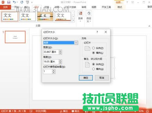Expand the themes gallery more arrow
Image resolution: width=152 pixels, height=113 pixels.
click(73, 20)
